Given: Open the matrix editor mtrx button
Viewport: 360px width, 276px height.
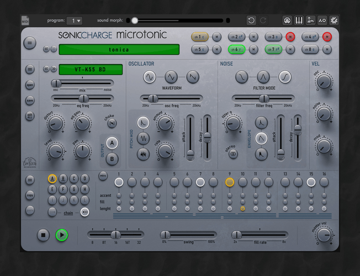Looking at the screenshot, I should (x=103, y=176).
